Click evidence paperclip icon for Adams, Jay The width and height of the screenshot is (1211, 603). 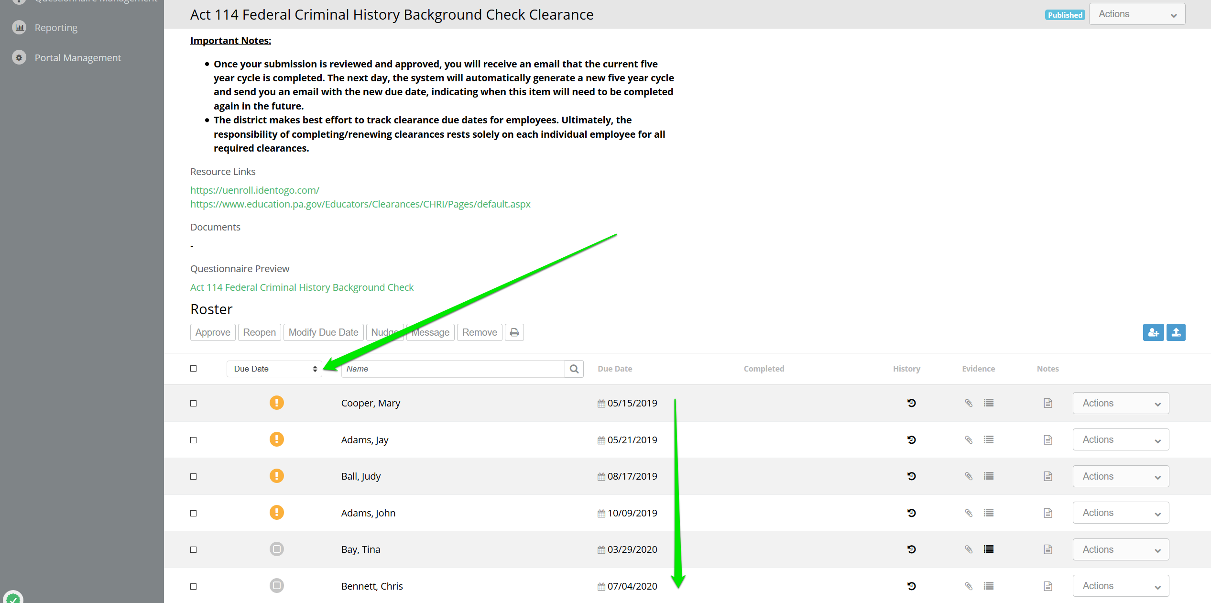[x=969, y=440]
